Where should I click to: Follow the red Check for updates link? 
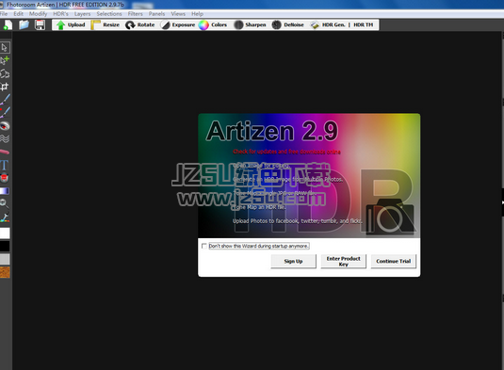(x=286, y=152)
